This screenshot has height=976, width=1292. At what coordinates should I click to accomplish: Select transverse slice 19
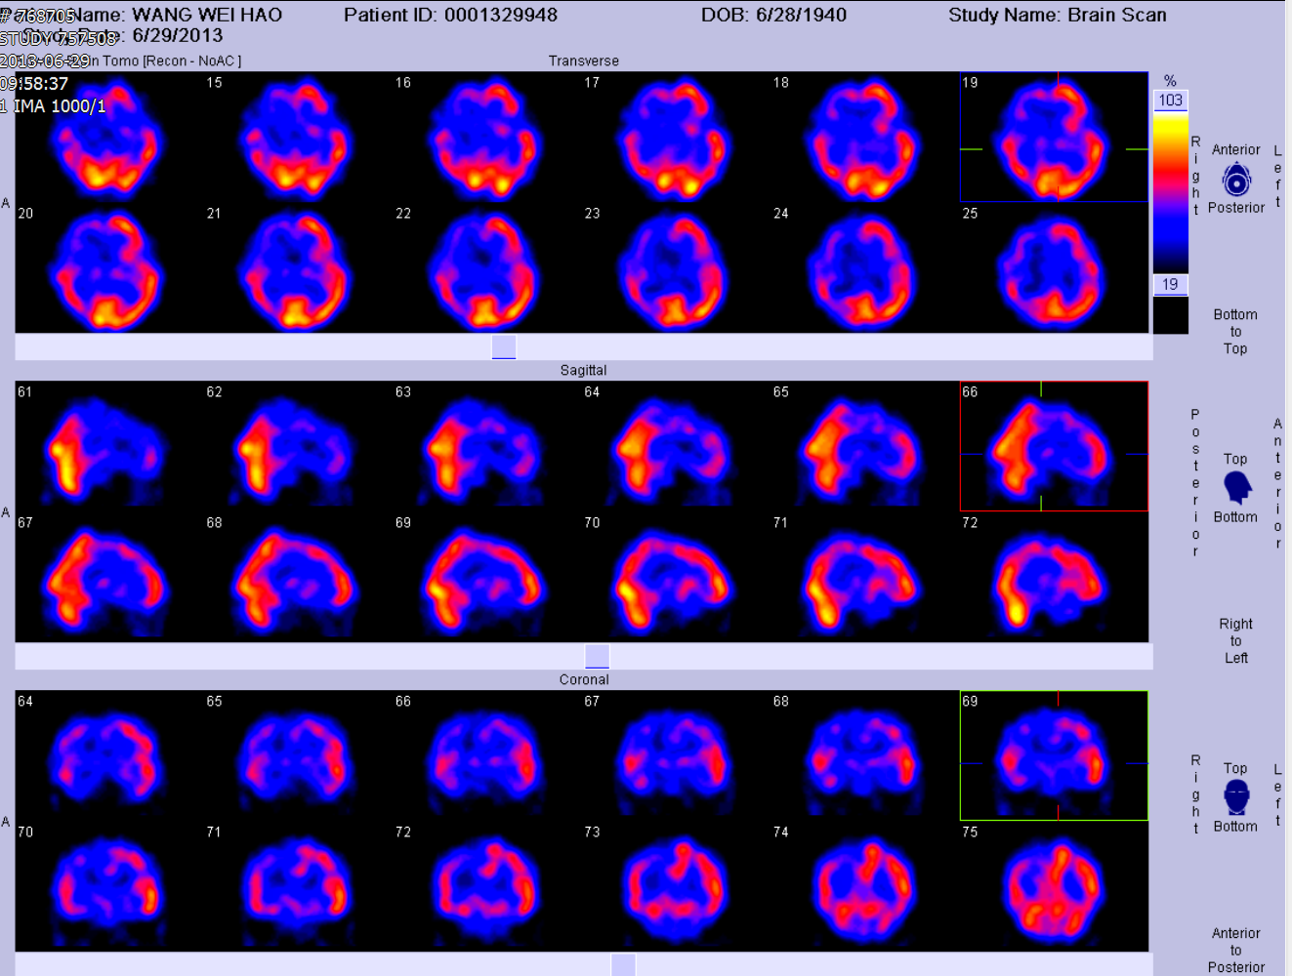(x=1053, y=138)
